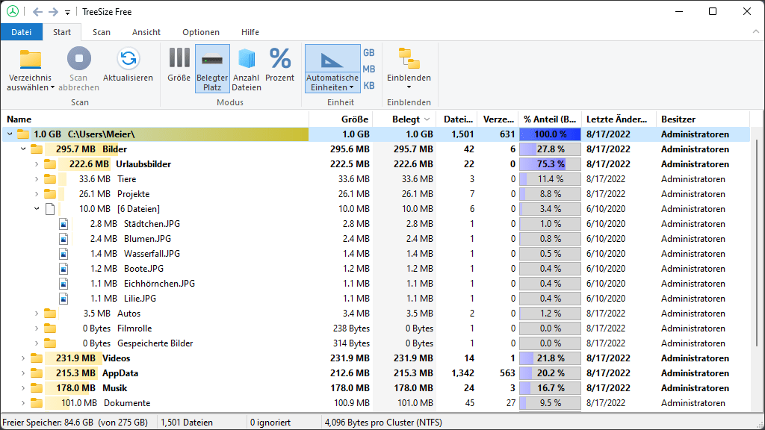
Task: Select the Start ribbon tab
Action: click(x=62, y=32)
